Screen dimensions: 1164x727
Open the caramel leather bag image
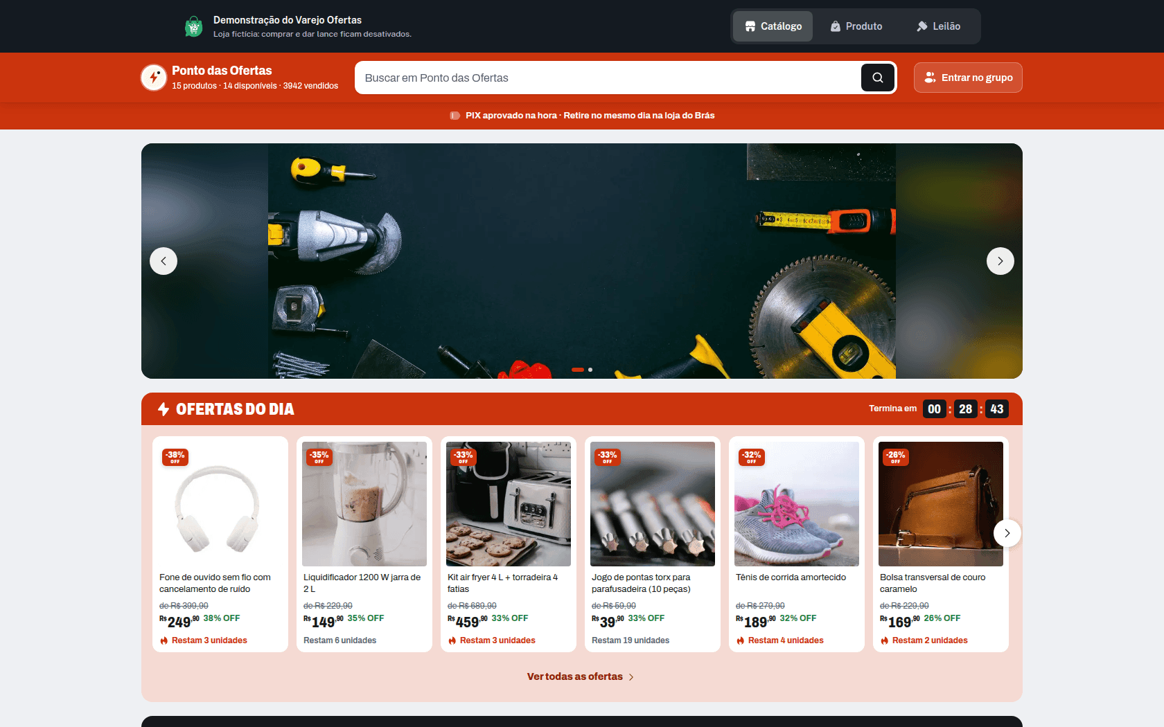(x=941, y=504)
